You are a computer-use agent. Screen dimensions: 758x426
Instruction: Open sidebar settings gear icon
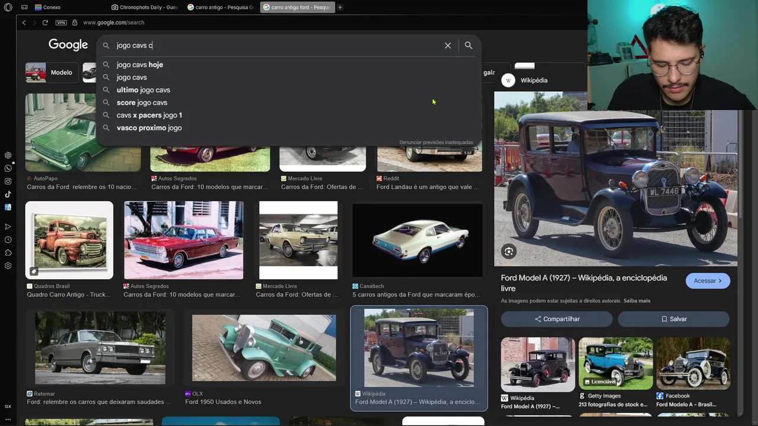click(8, 266)
